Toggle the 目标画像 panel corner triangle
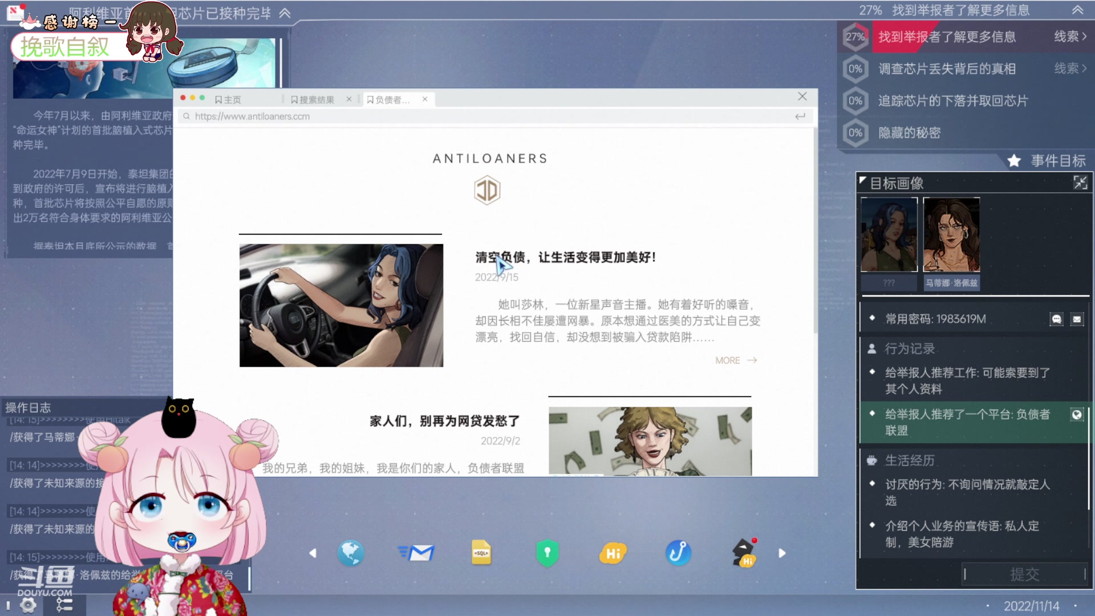Image resolution: width=1095 pixels, height=616 pixels. click(x=863, y=180)
